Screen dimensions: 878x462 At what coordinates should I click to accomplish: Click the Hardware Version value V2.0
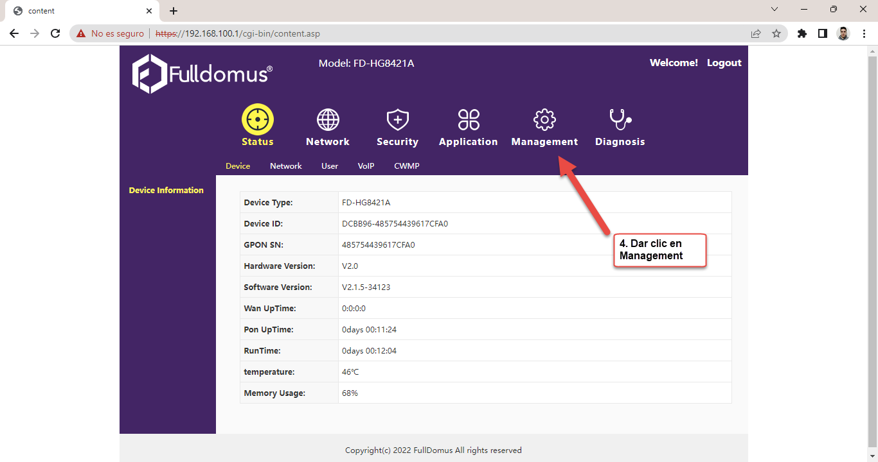tap(350, 266)
